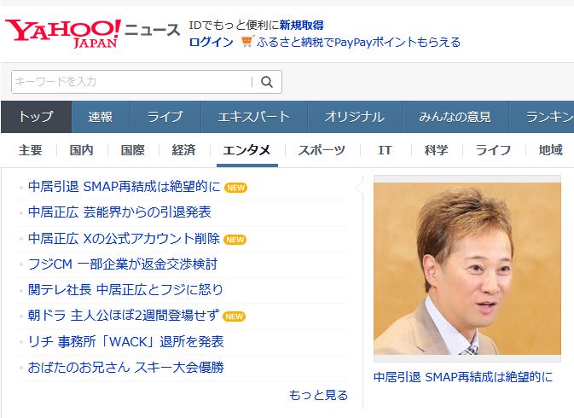Click the featured article photo thumbnail
Screen dimensions: 574x418
click(467, 269)
